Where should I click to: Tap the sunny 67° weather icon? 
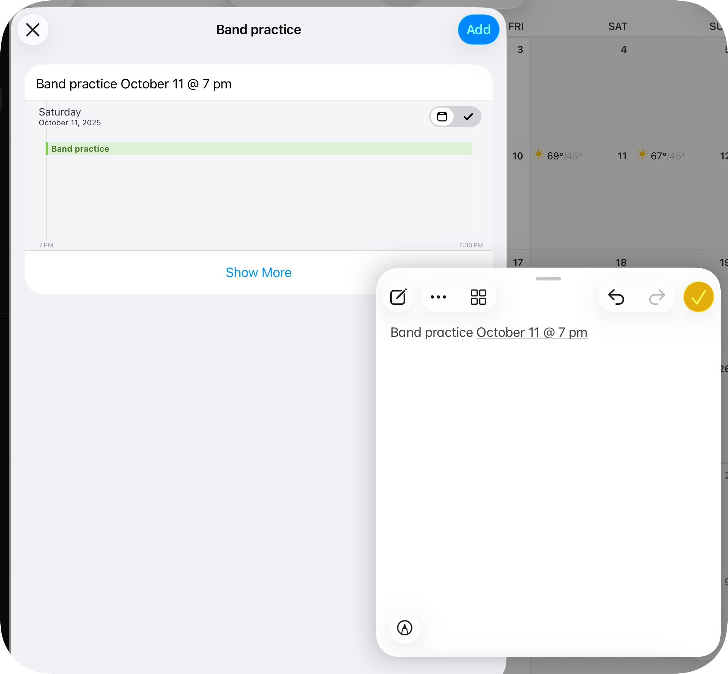[642, 154]
